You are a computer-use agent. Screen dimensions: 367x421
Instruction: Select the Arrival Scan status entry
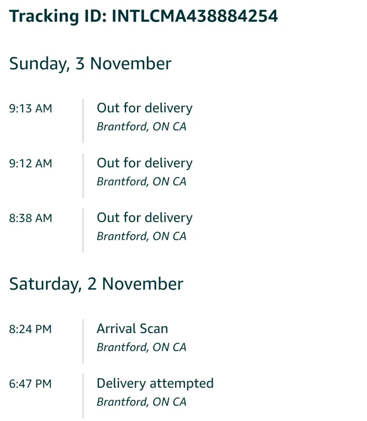coord(132,329)
